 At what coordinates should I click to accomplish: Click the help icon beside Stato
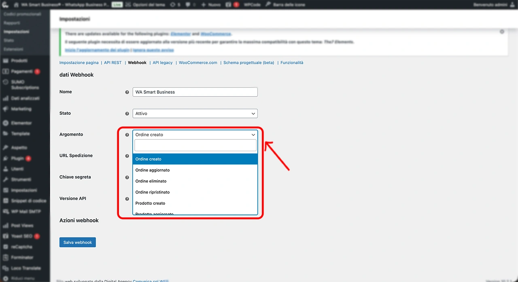coord(127,114)
